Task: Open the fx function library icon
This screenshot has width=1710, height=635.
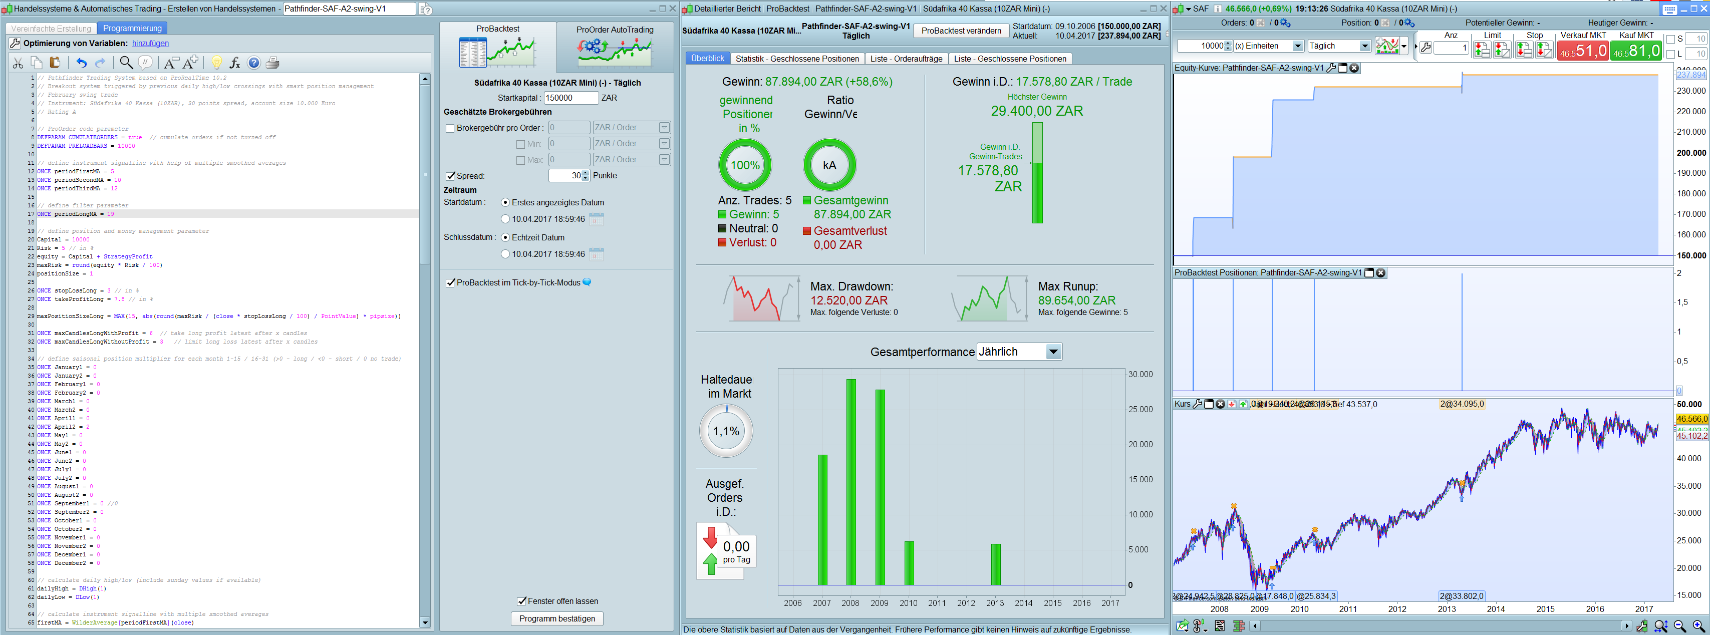Action: click(x=234, y=63)
